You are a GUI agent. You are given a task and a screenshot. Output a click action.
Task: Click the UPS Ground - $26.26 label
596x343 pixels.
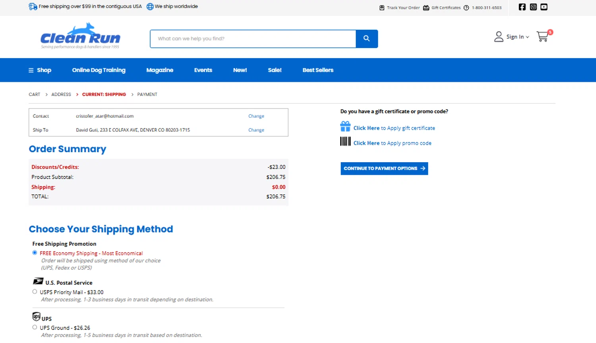pos(65,328)
